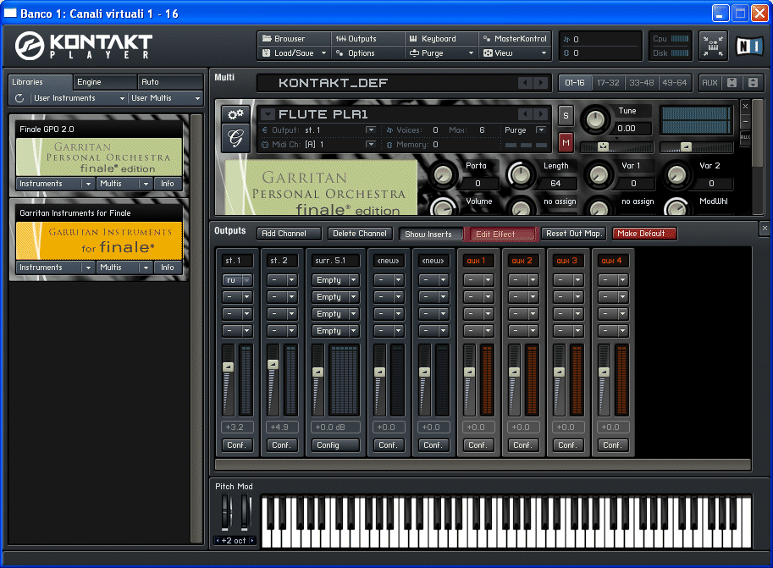The height and width of the screenshot is (568, 773).
Task: Close the Outputs panel with its X
Action: click(764, 229)
